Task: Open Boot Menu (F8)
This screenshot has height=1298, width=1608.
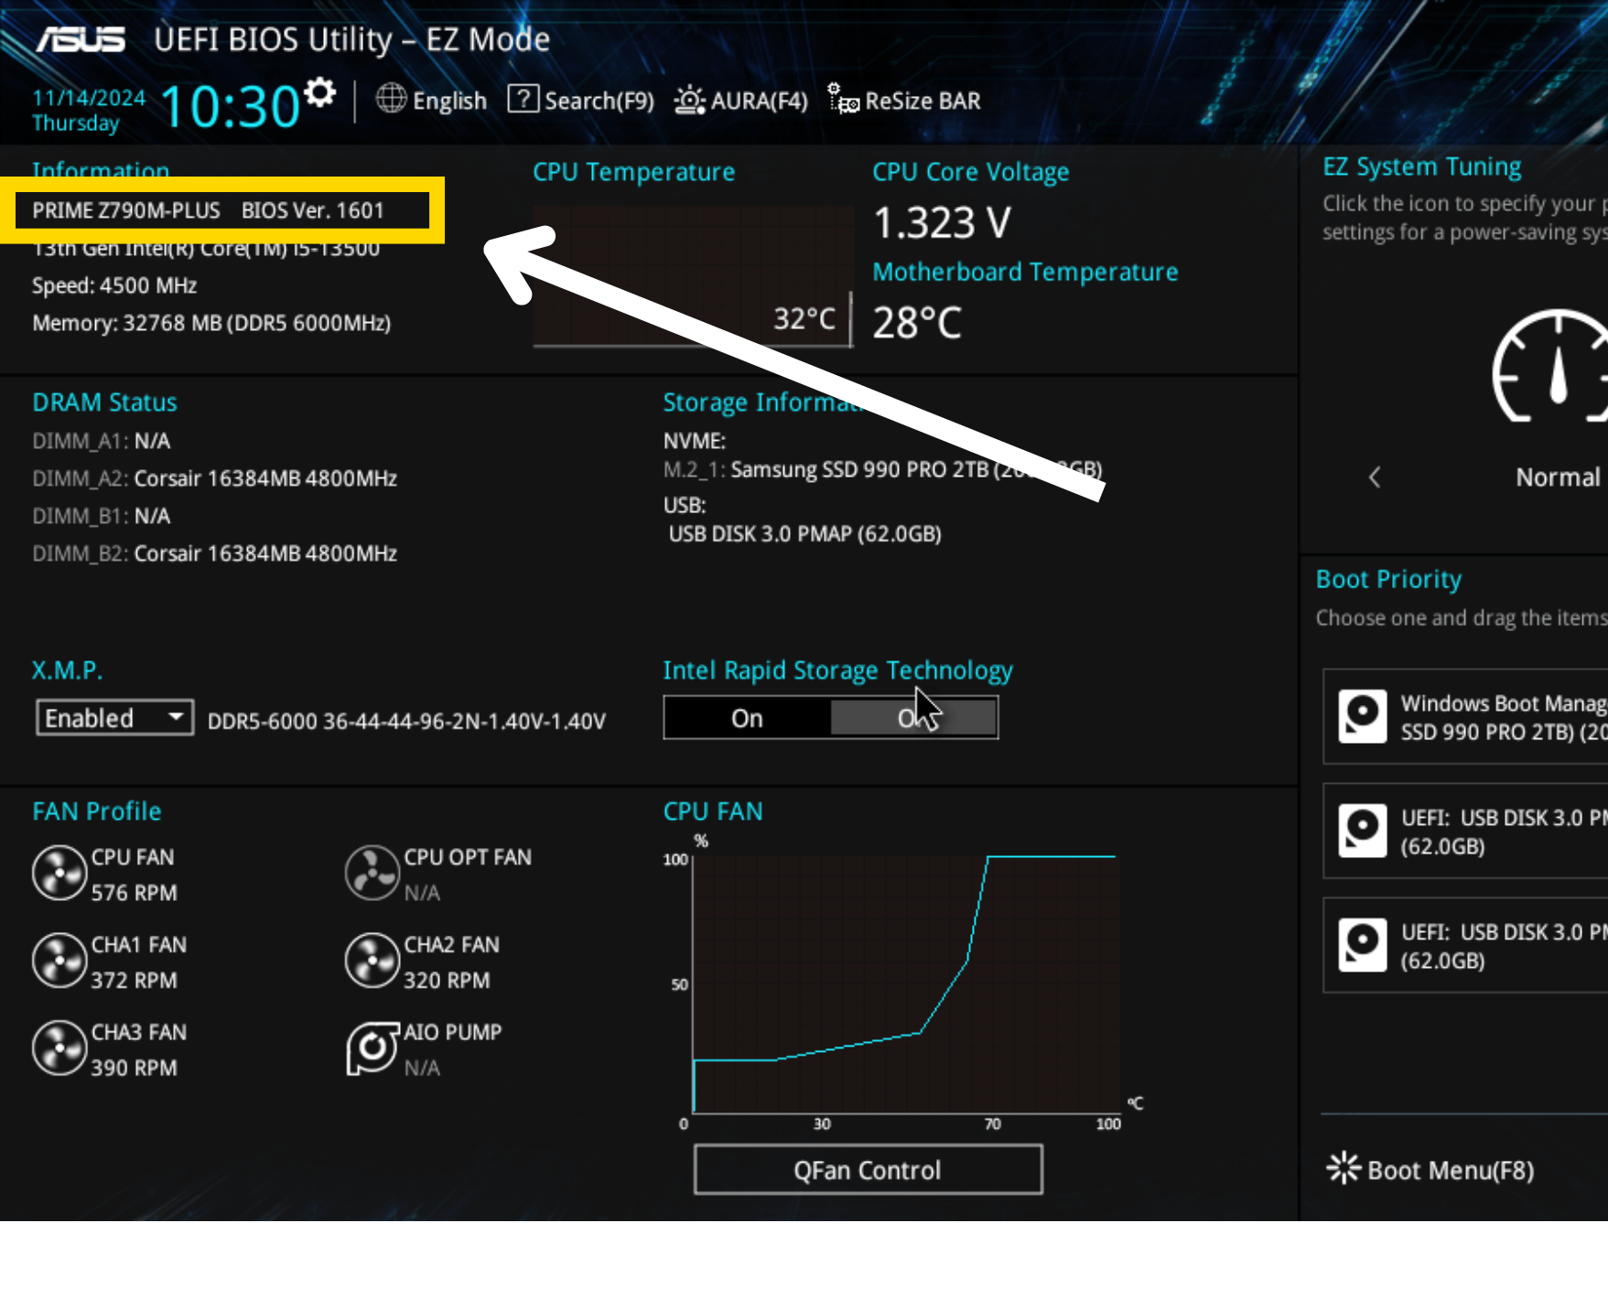Action: point(1431,1170)
